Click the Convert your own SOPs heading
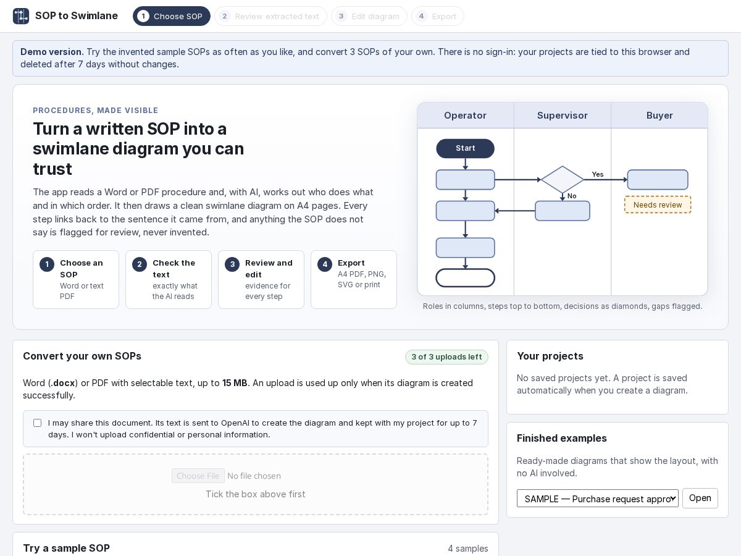Screen dimensions: 741x556 82,356
